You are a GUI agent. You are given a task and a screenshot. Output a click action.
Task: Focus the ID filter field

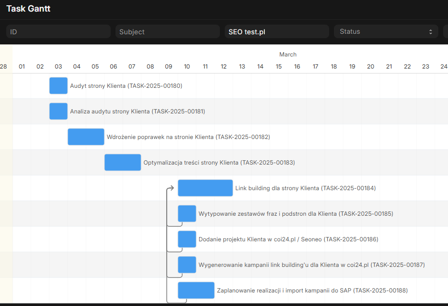58,31
